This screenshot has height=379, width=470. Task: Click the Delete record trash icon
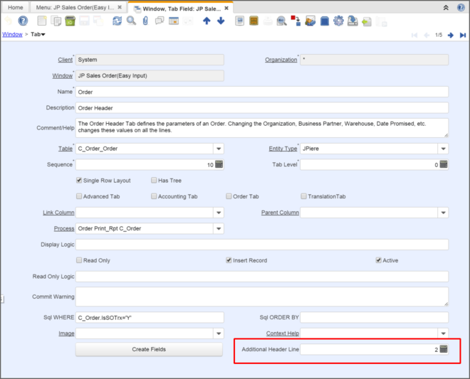[x=70, y=21]
